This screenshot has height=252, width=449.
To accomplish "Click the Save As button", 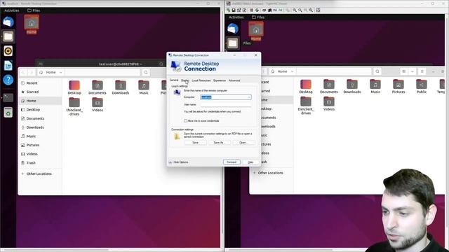I will click(x=219, y=142).
